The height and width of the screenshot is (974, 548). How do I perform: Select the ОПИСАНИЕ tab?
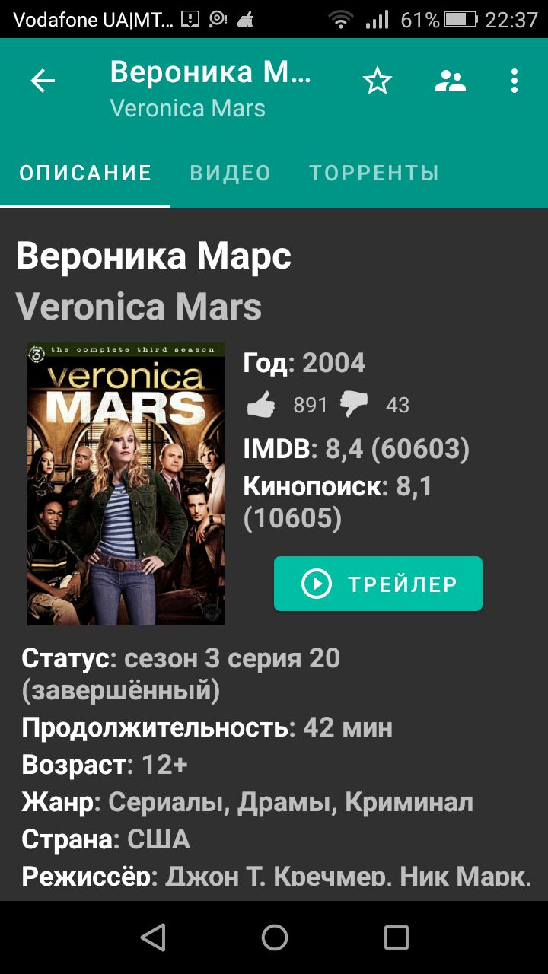85,173
